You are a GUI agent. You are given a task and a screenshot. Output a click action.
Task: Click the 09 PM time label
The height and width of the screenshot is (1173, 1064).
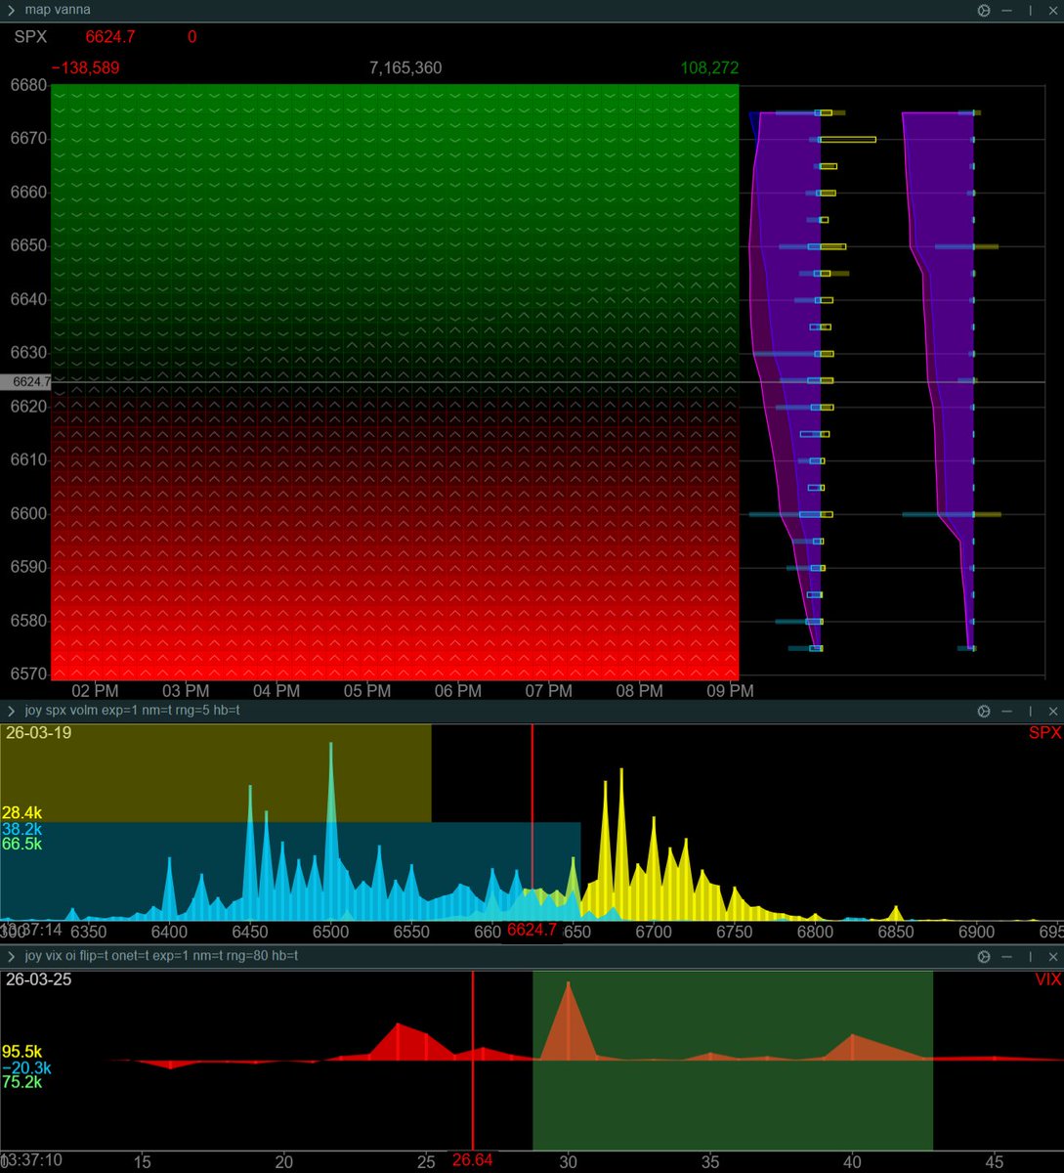730,691
